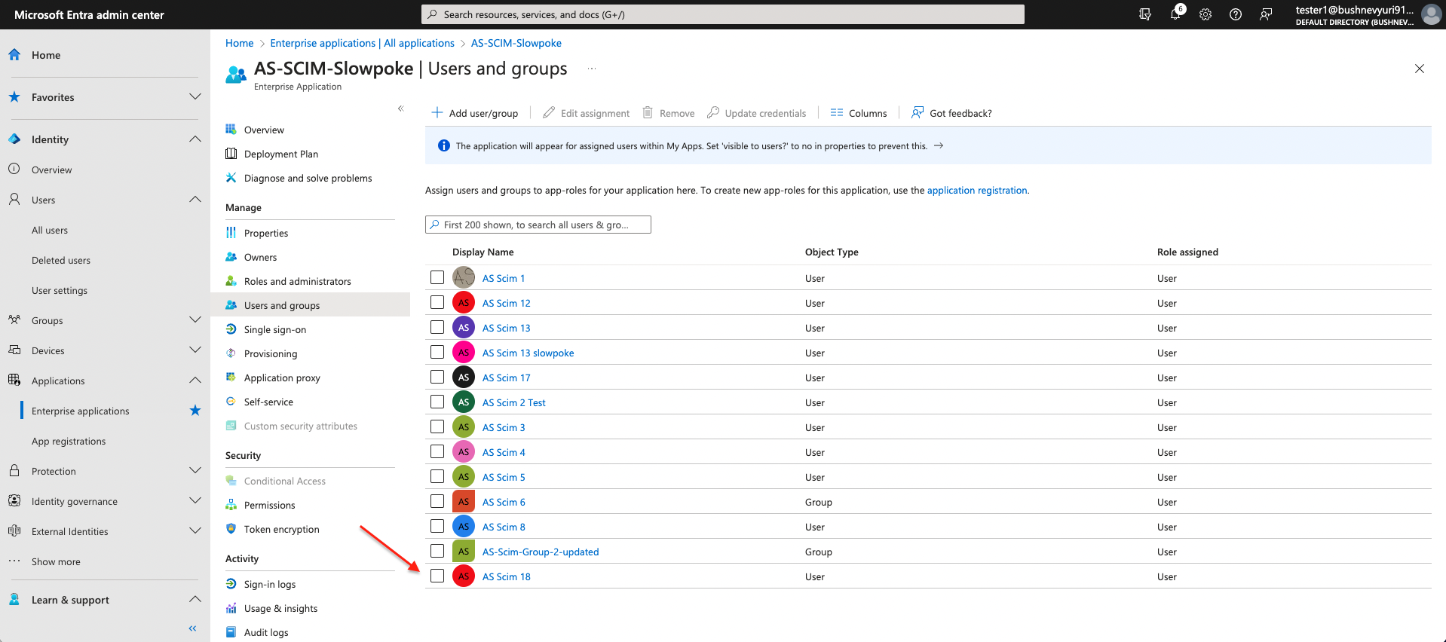Click the Identity diamond icon
Viewport: 1446px width, 642px height.
14,139
